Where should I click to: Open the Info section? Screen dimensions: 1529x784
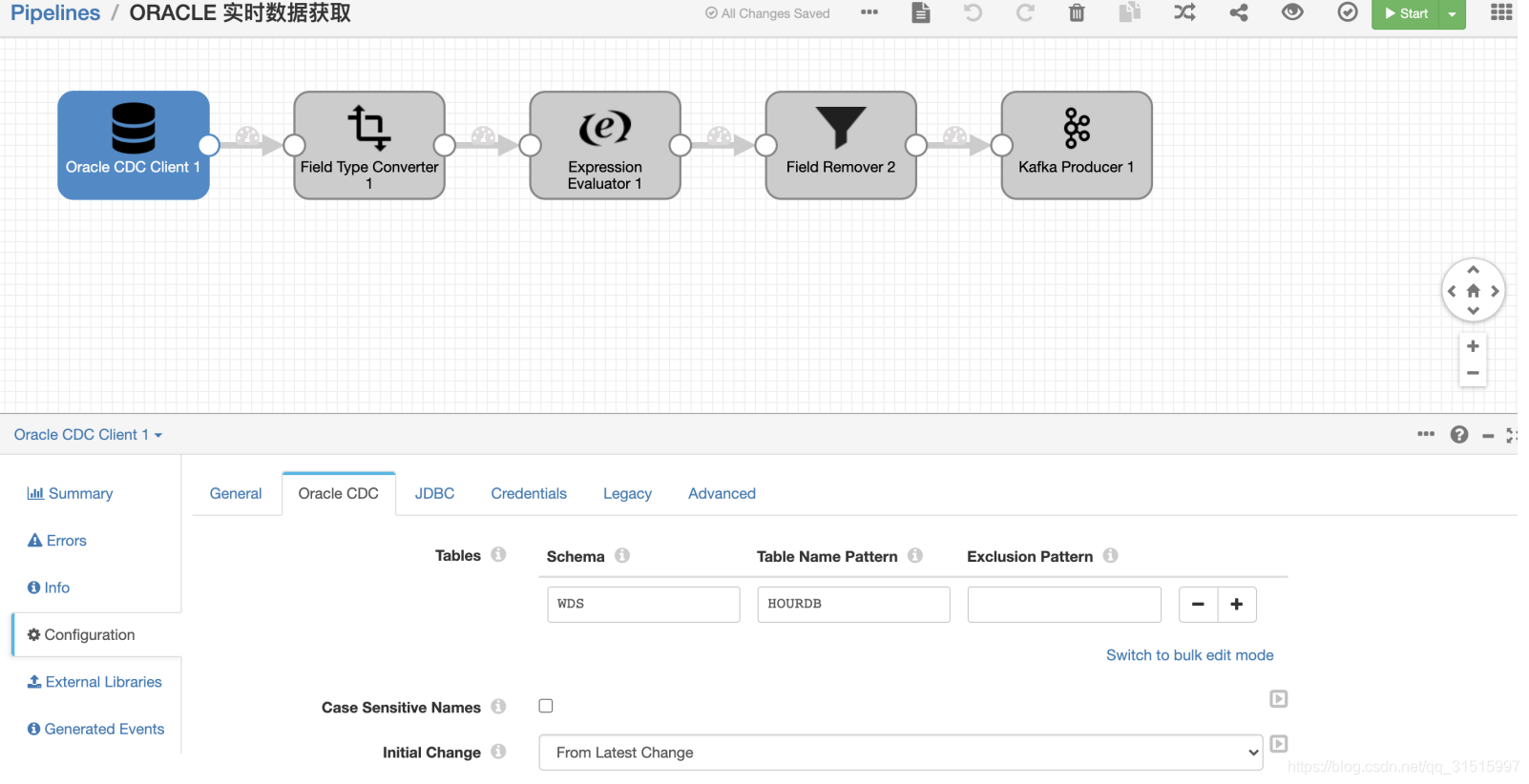(x=49, y=588)
